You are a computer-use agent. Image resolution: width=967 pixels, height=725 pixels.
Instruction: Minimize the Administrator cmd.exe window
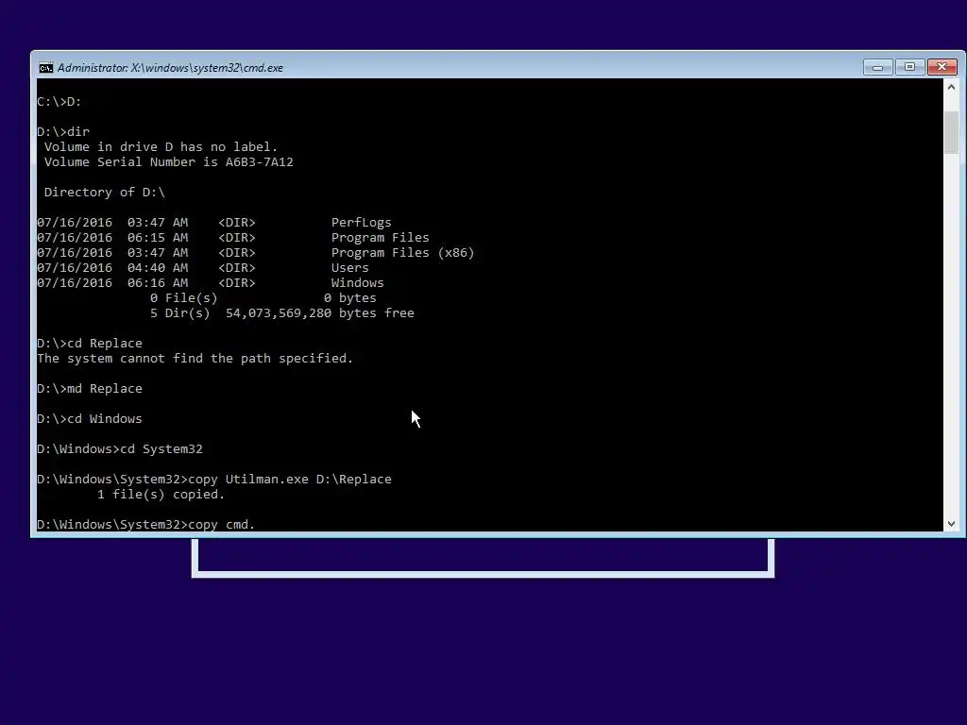click(x=877, y=67)
